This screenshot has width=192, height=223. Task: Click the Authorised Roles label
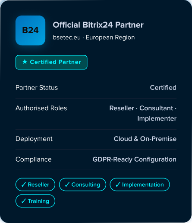point(41,108)
